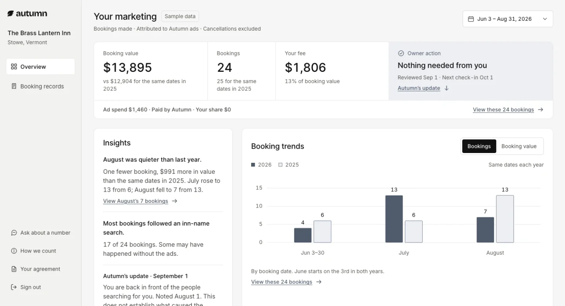Click the Sample data badge

pyautogui.click(x=180, y=16)
